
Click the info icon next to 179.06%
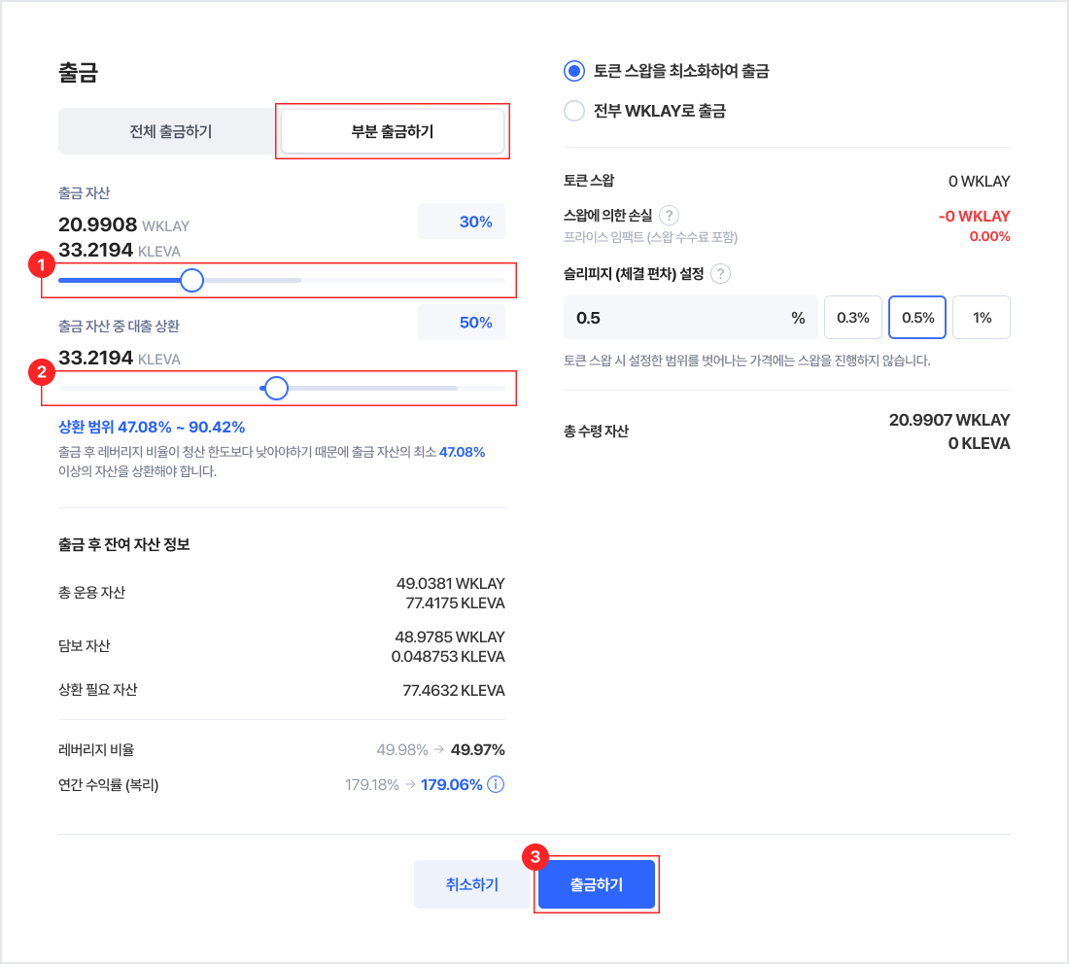tap(496, 784)
